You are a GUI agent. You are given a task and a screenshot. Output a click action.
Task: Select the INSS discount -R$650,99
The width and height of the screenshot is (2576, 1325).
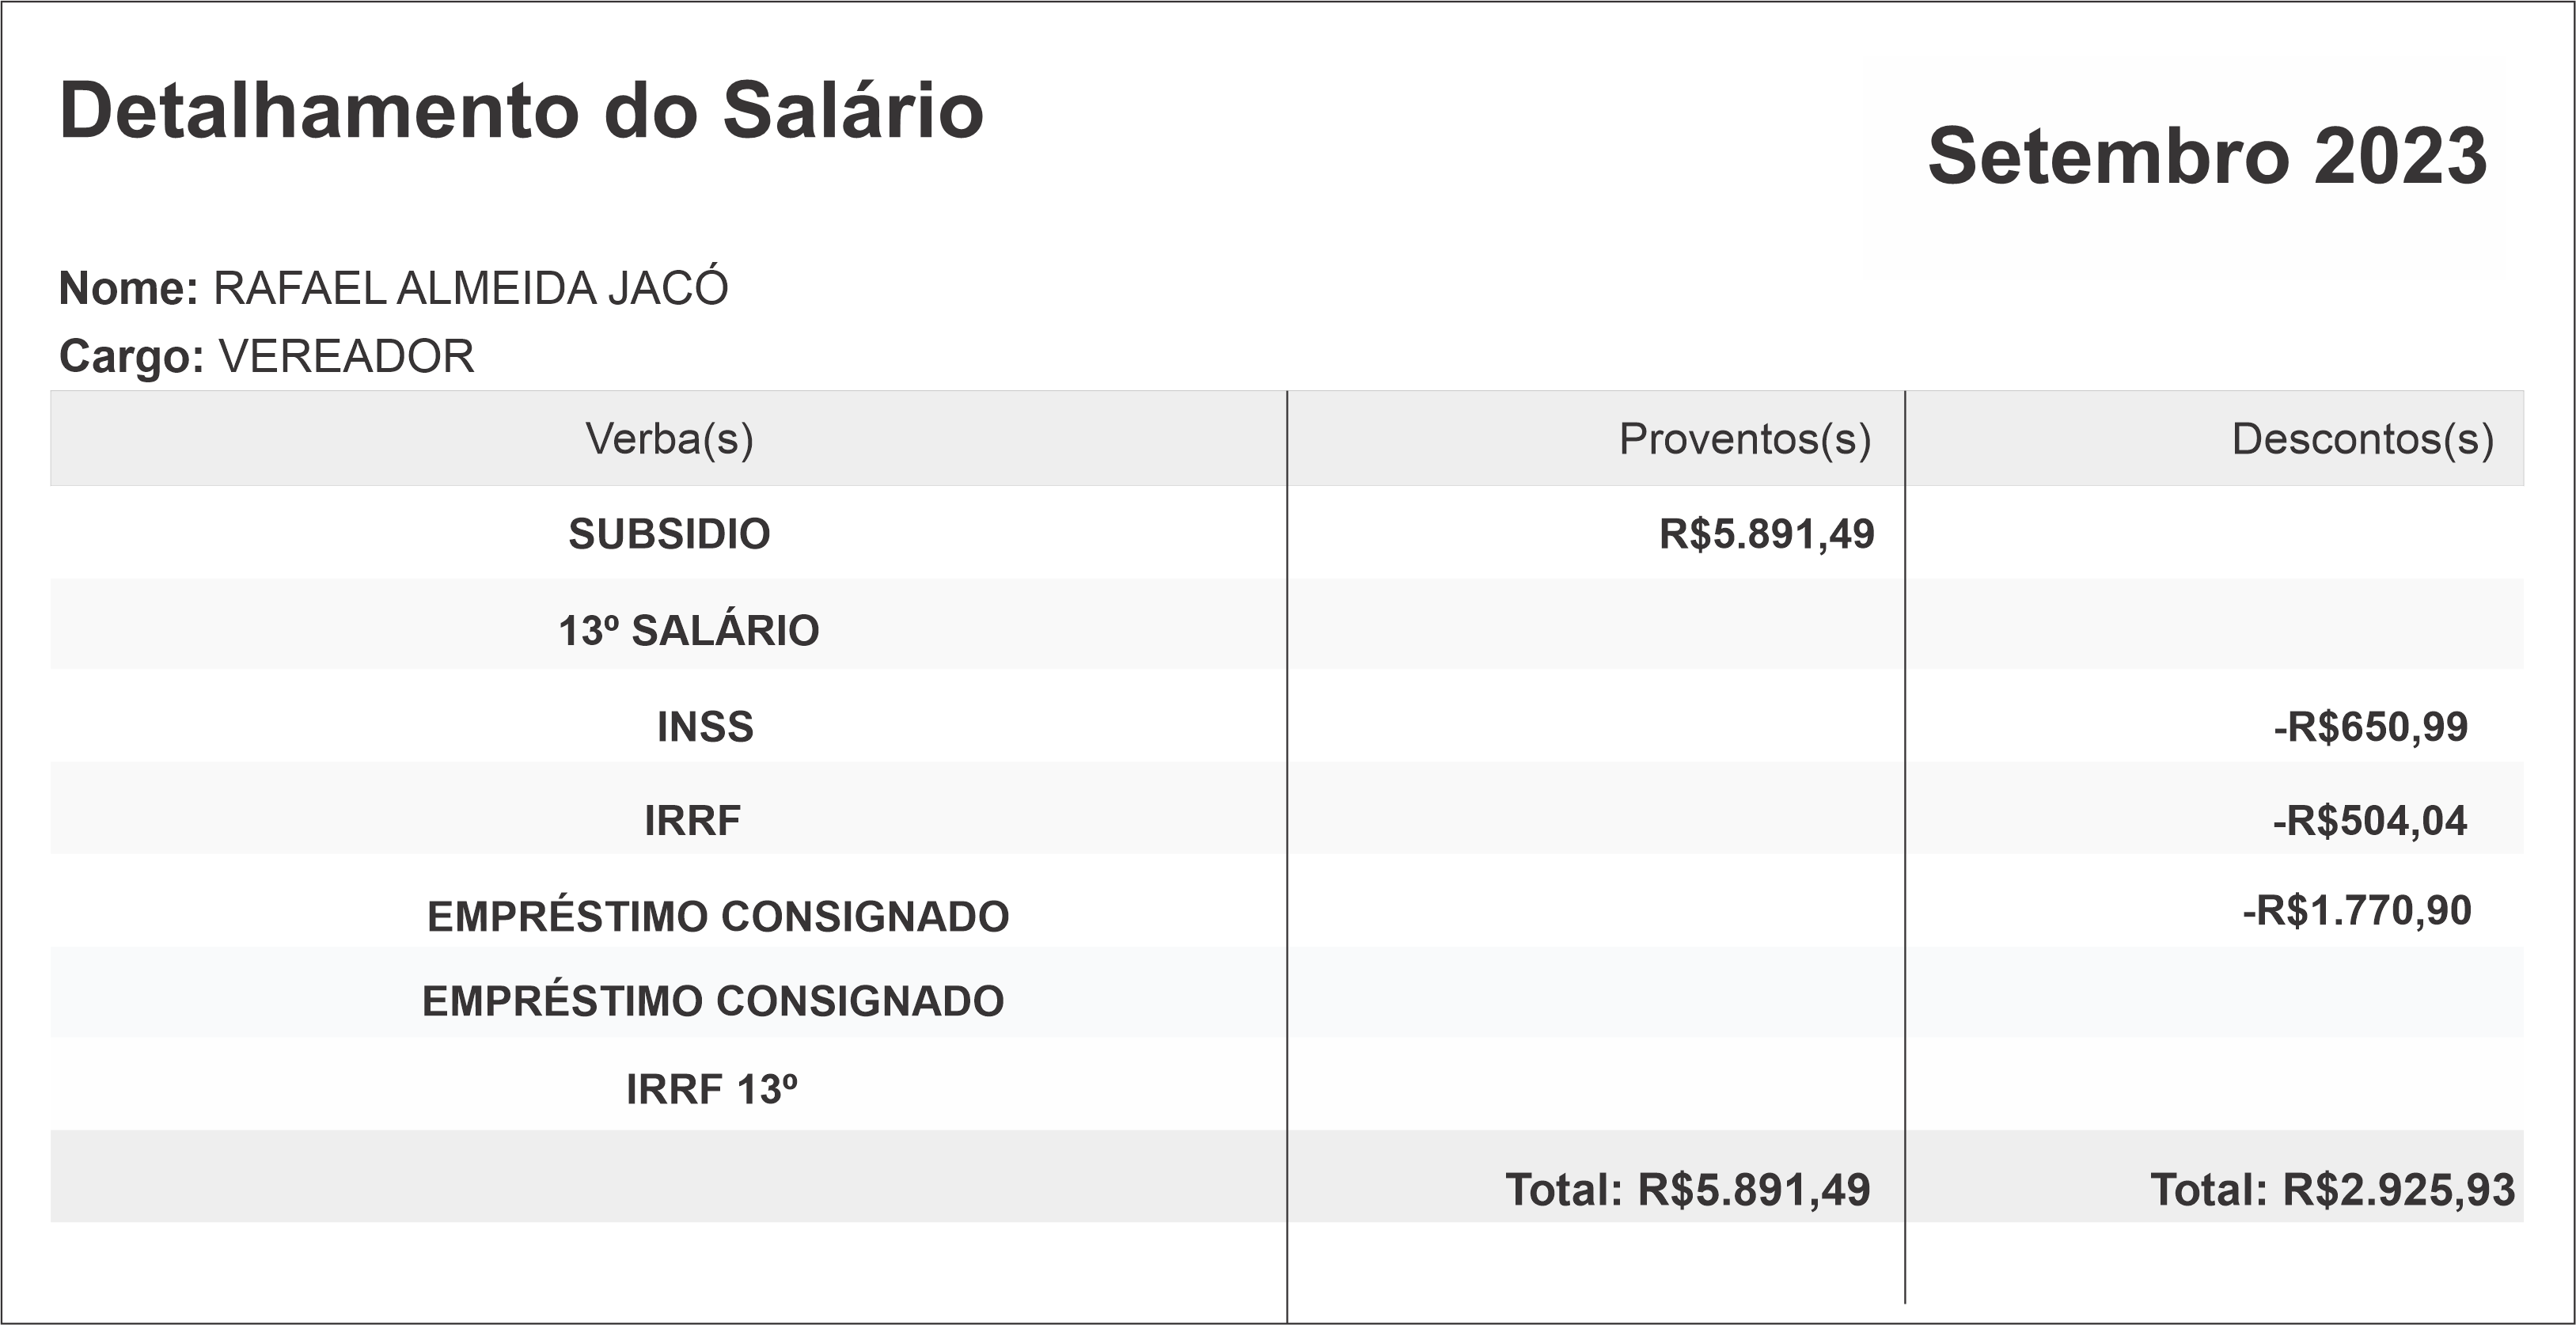(2370, 727)
